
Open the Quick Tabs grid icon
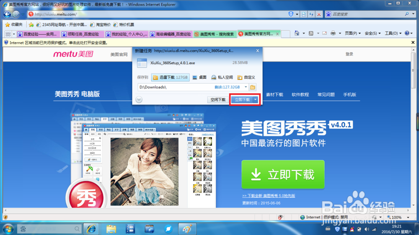pyautogui.click(x=8, y=34)
